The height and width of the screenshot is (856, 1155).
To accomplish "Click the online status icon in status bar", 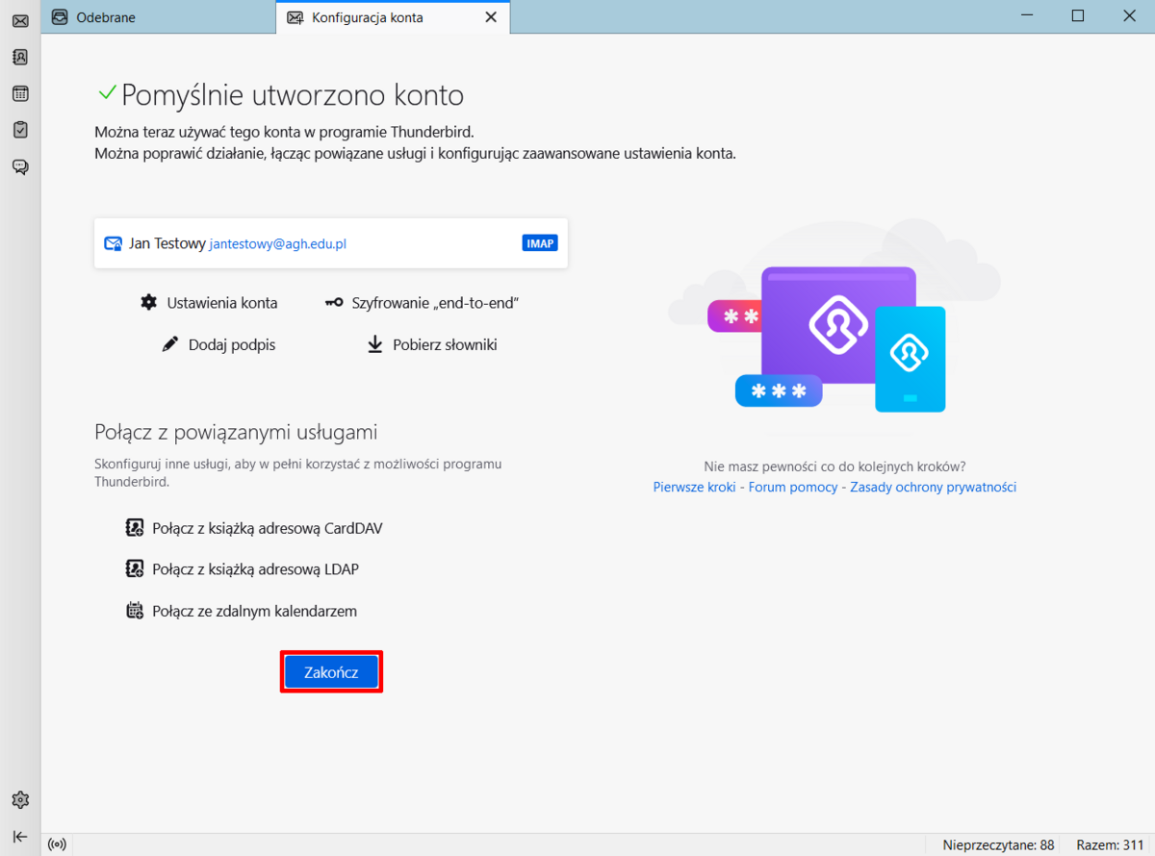I will (x=57, y=844).
